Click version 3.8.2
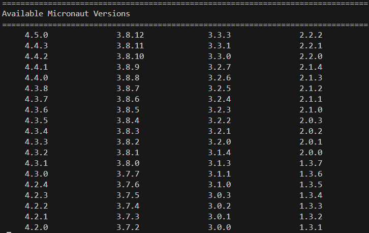The width and height of the screenshot is (369, 233). click(128, 142)
